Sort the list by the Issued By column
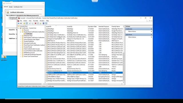Image resolution: width=183 pixels, height=103 pixels. (77, 27)
